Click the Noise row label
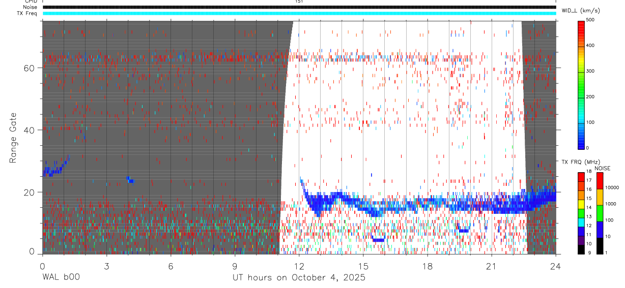The height and width of the screenshot is (288, 625). tap(30, 7)
